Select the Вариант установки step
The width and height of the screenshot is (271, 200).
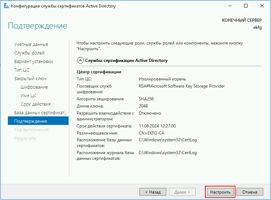[33, 62]
